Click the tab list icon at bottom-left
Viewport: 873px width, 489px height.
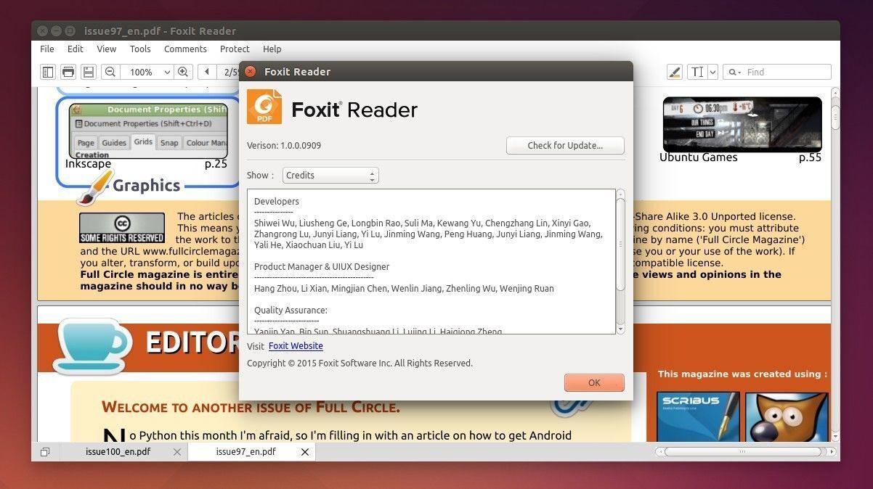(x=45, y=452)
